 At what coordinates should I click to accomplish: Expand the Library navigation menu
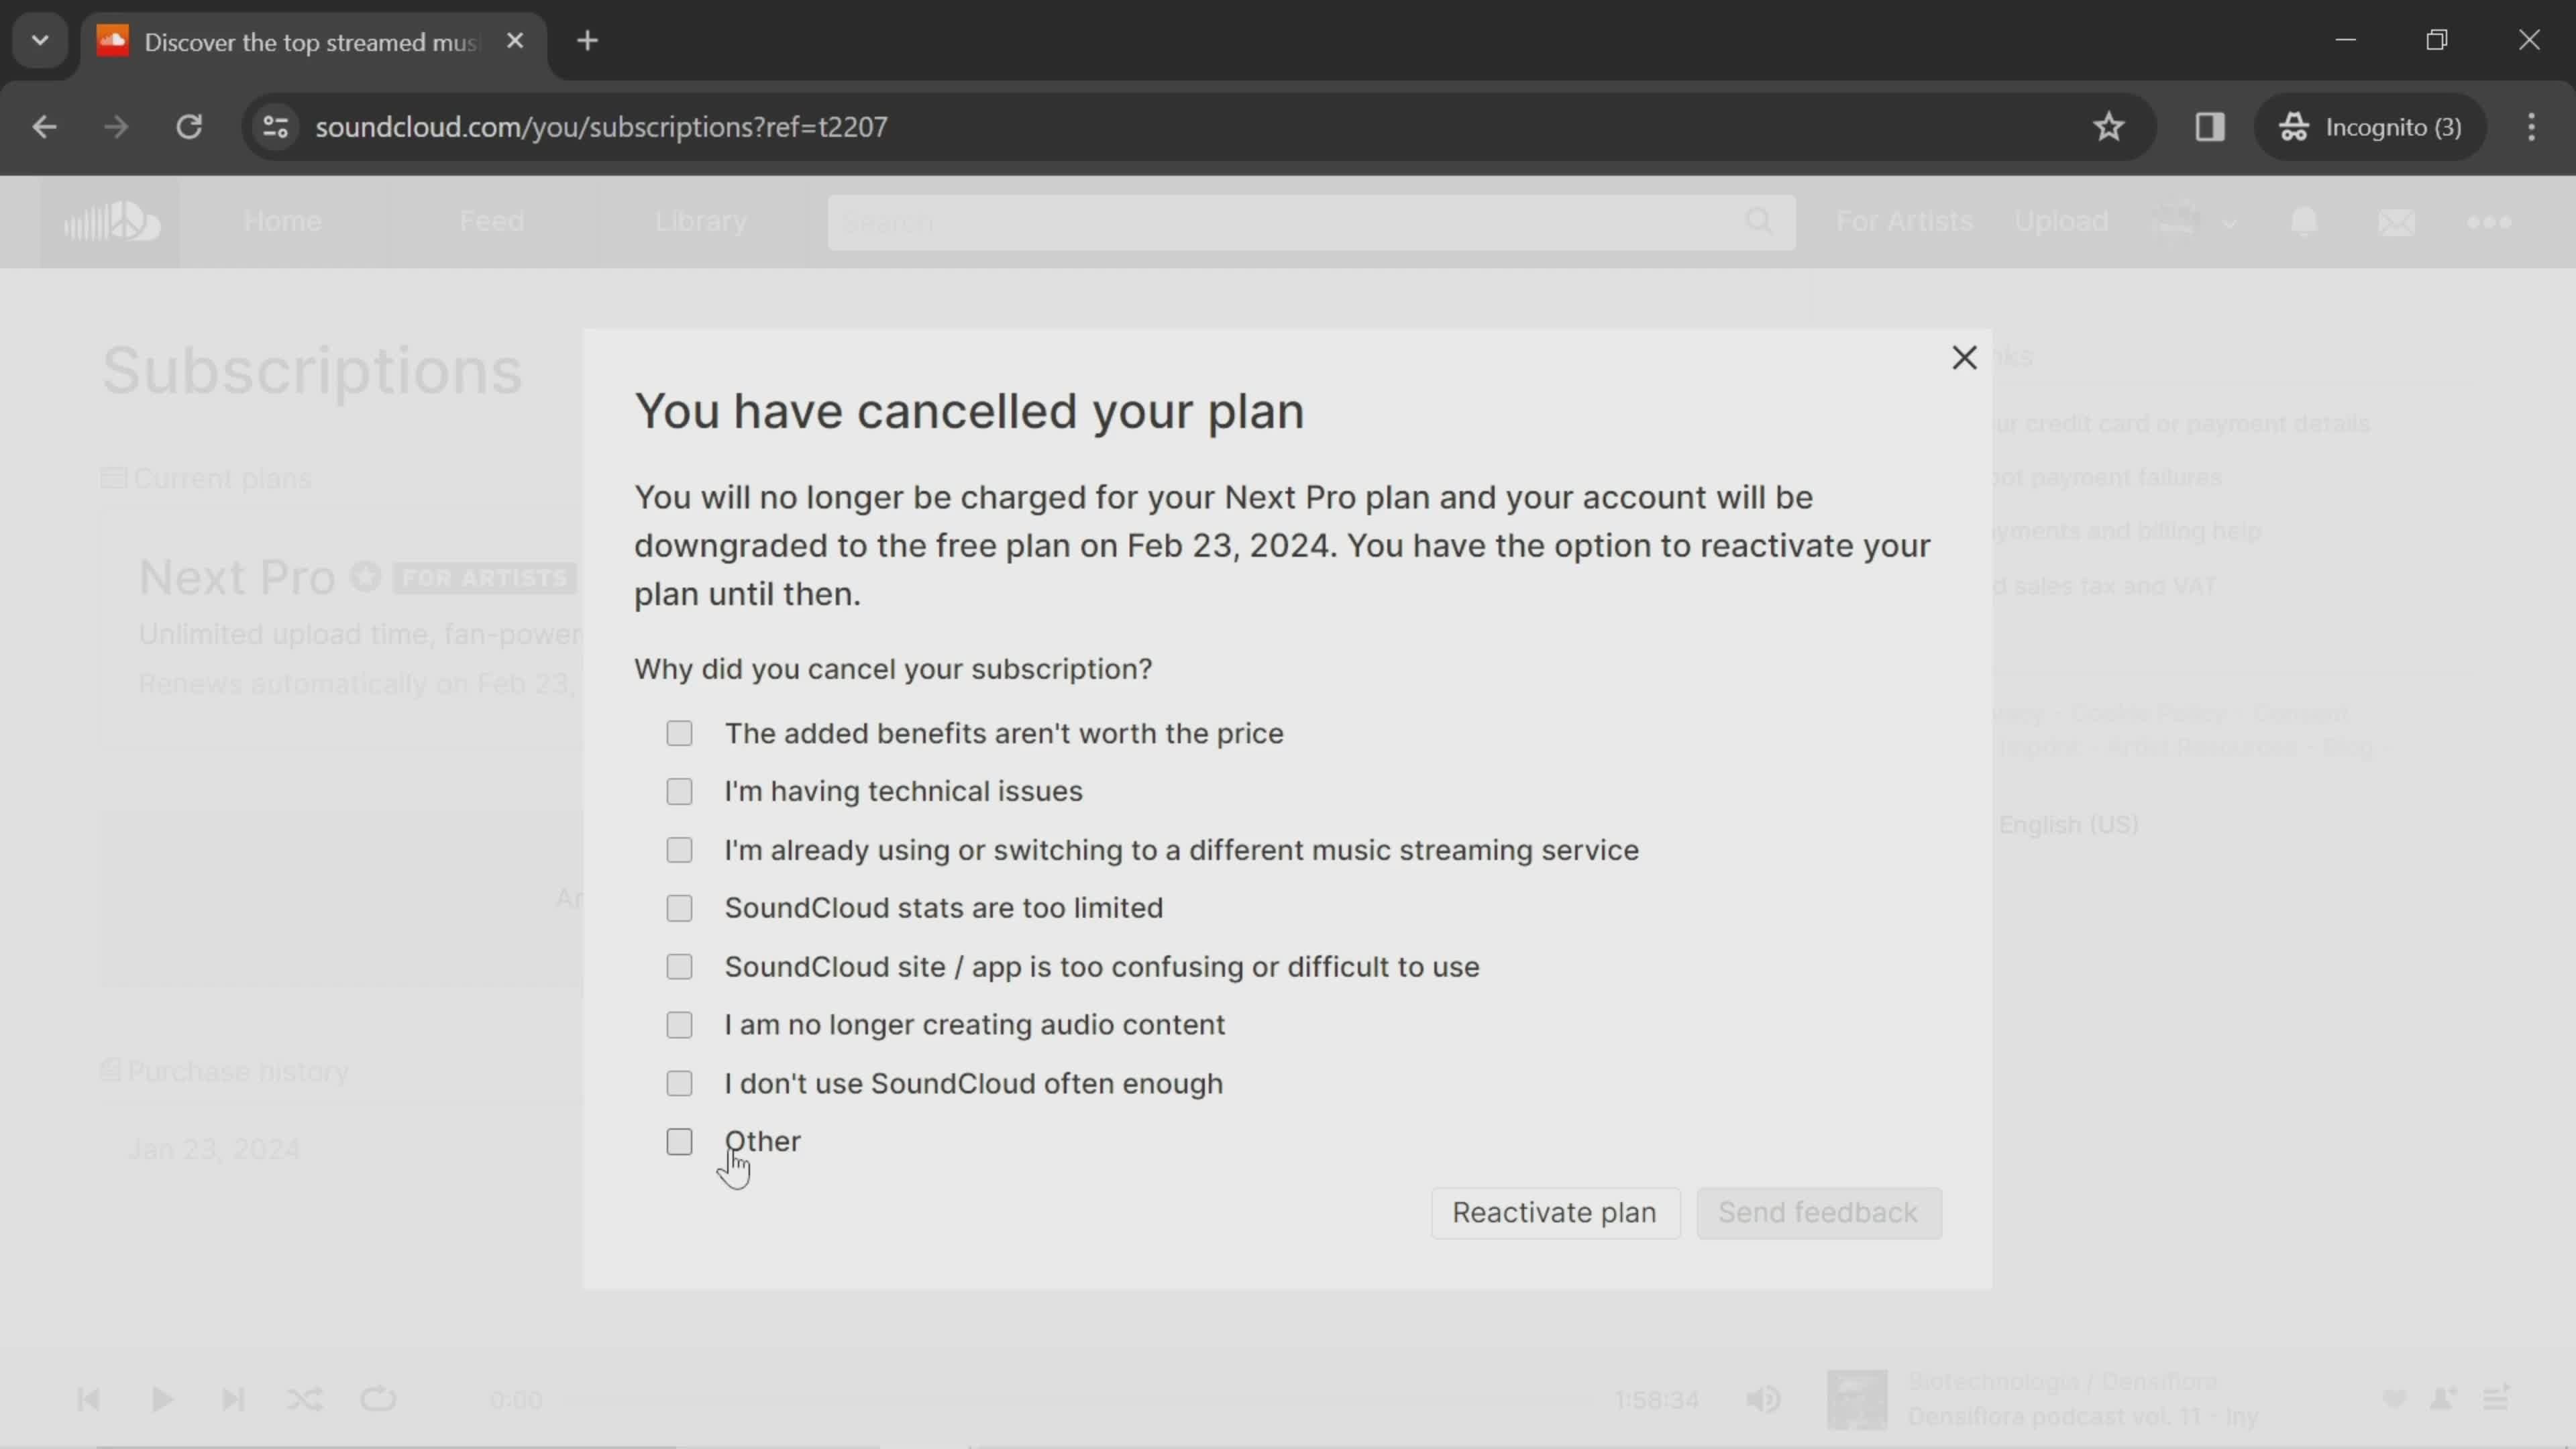point(700,219)
